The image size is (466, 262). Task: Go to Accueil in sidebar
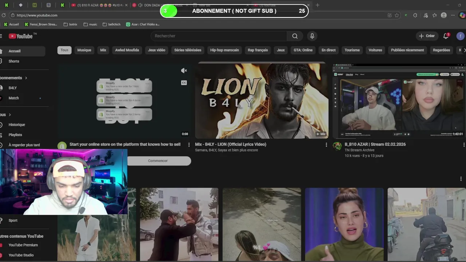(x=22, y=51)
